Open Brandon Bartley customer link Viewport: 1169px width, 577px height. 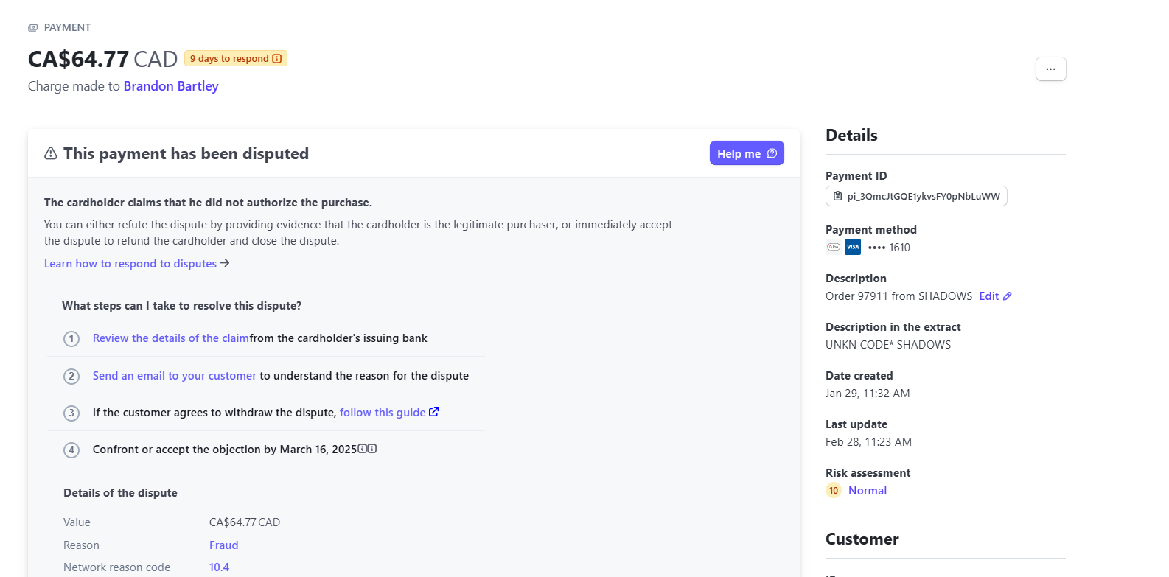171,86
